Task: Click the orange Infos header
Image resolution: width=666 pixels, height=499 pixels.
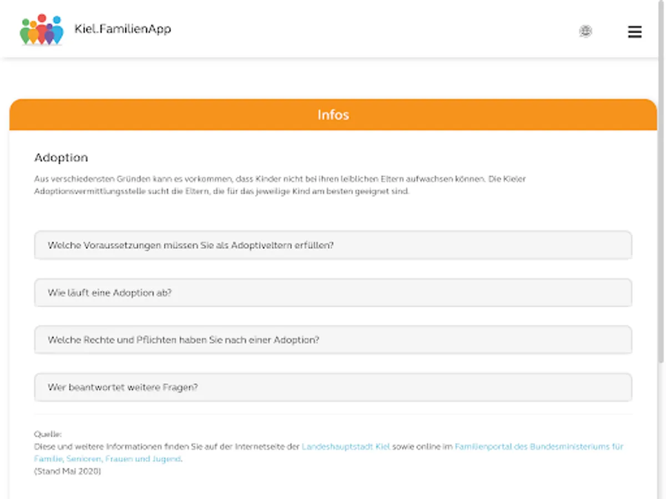Action: (x=333, y=115)
